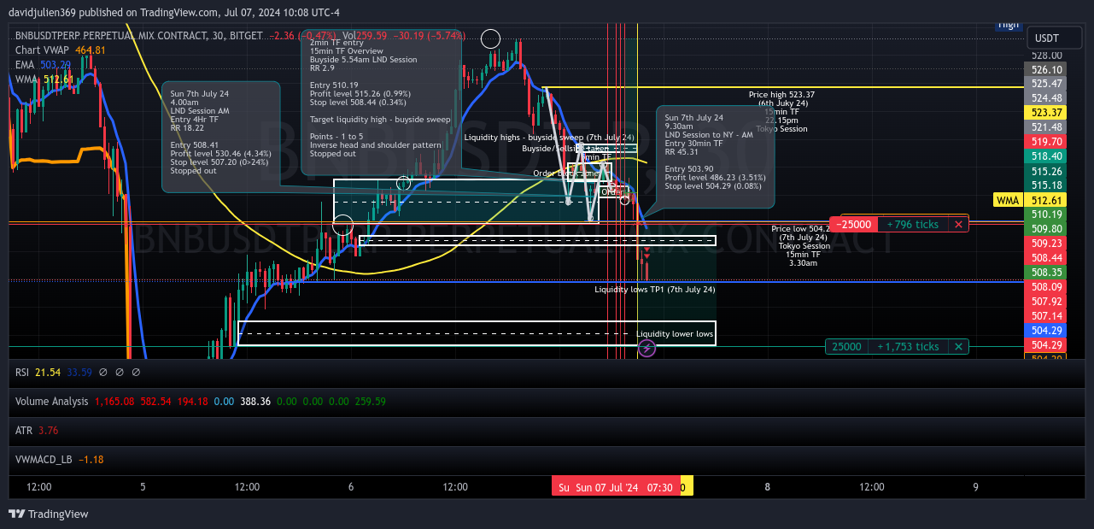Screen dimensions: 1094x529
Task: Click the red 519.70 price label
Action: coord(1046,142)
